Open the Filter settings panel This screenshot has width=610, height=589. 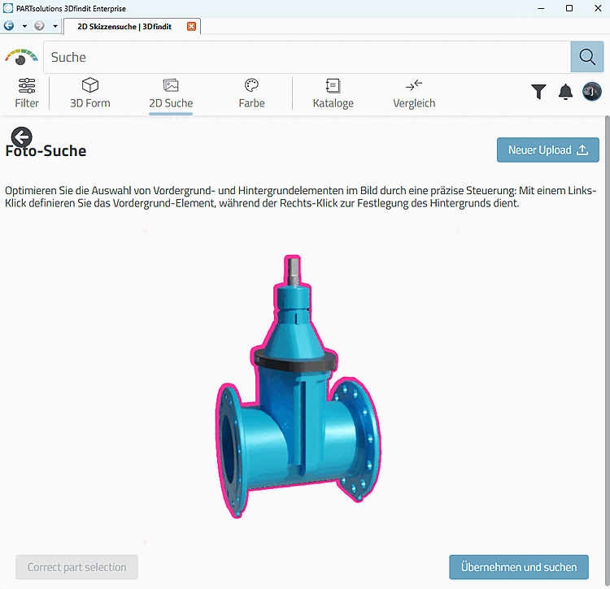[x=27, y=93]
